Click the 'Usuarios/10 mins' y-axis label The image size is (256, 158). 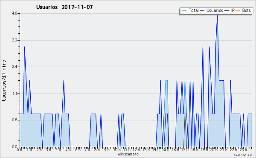[4, 80]
